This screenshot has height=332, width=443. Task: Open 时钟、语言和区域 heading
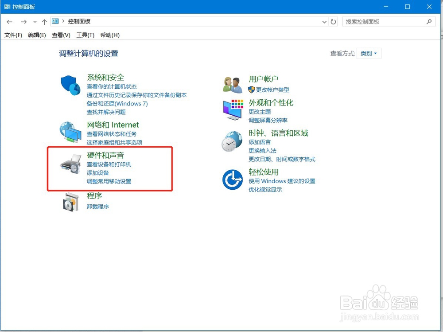tap(279, 133)
